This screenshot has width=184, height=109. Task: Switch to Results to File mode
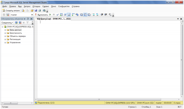[89, 15]
